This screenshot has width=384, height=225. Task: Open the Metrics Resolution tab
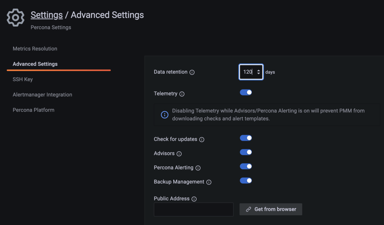(x=35, y=49)
